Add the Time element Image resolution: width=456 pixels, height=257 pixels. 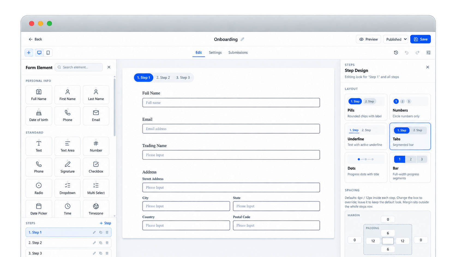coord(67,209)
